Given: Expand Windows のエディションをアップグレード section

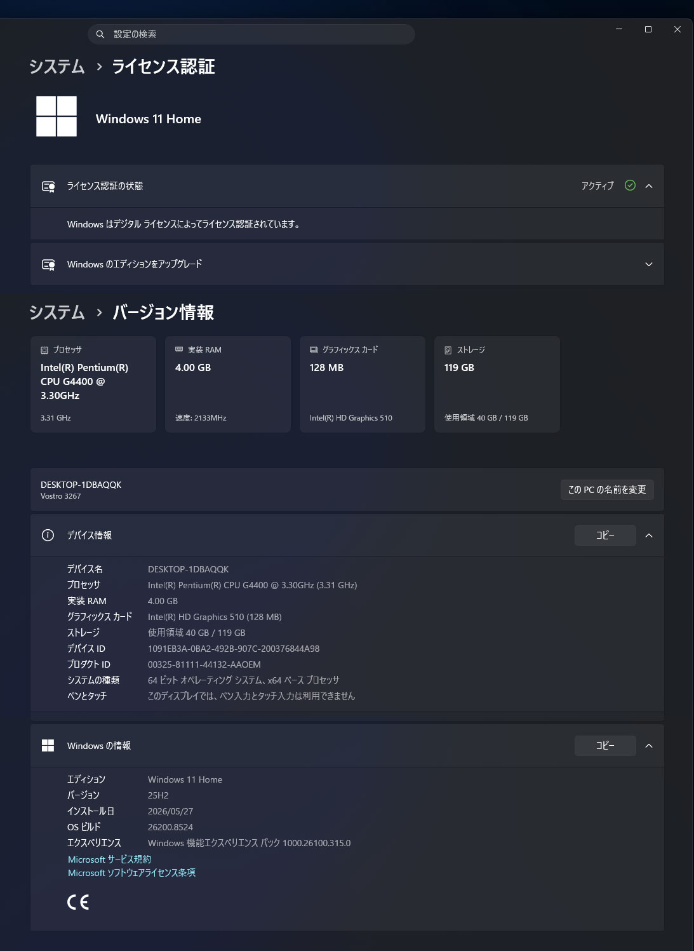Looking at the screenshot, I should [649, 264].
